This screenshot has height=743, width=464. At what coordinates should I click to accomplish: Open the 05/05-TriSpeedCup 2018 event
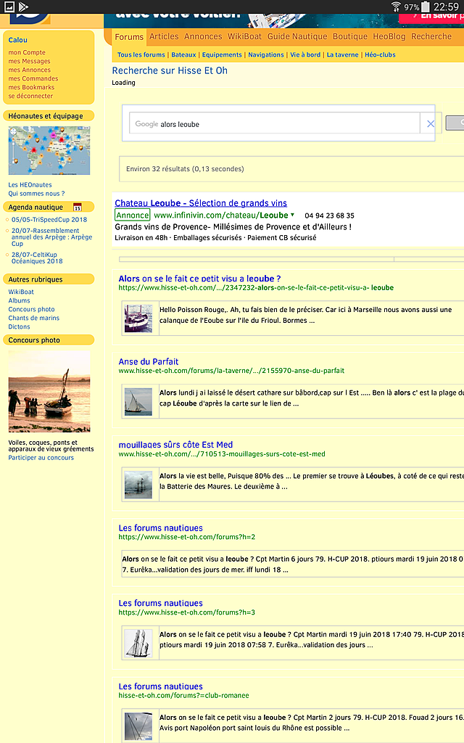tap(49, 219)
